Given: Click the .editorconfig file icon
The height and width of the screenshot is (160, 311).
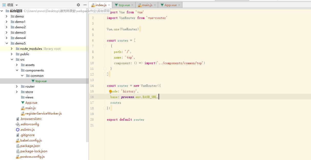Looking at the screenshot, I should (x=18, y=124).
